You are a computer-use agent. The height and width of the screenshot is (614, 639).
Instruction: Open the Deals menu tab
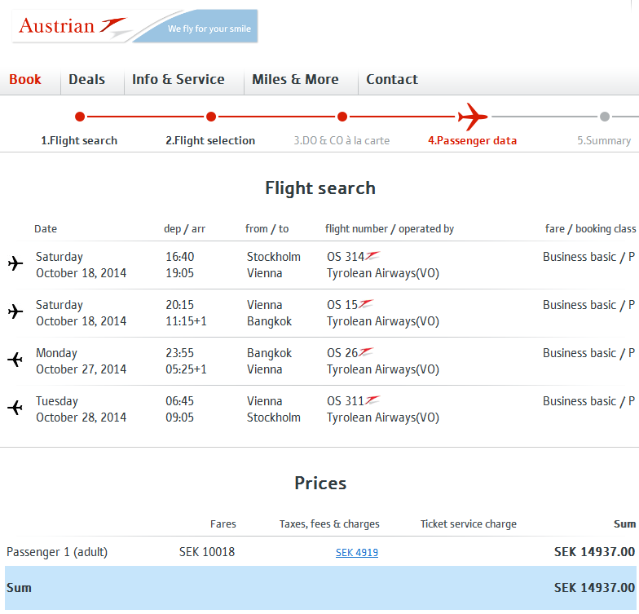pos(86,79)
